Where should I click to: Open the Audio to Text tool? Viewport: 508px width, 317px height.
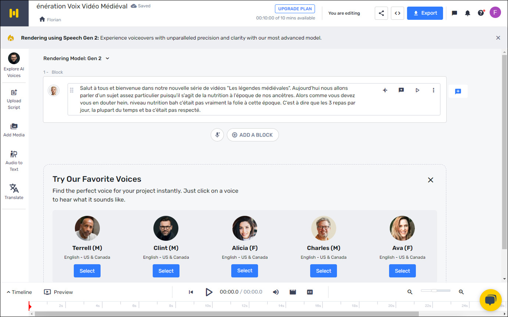tap(14, 160)
